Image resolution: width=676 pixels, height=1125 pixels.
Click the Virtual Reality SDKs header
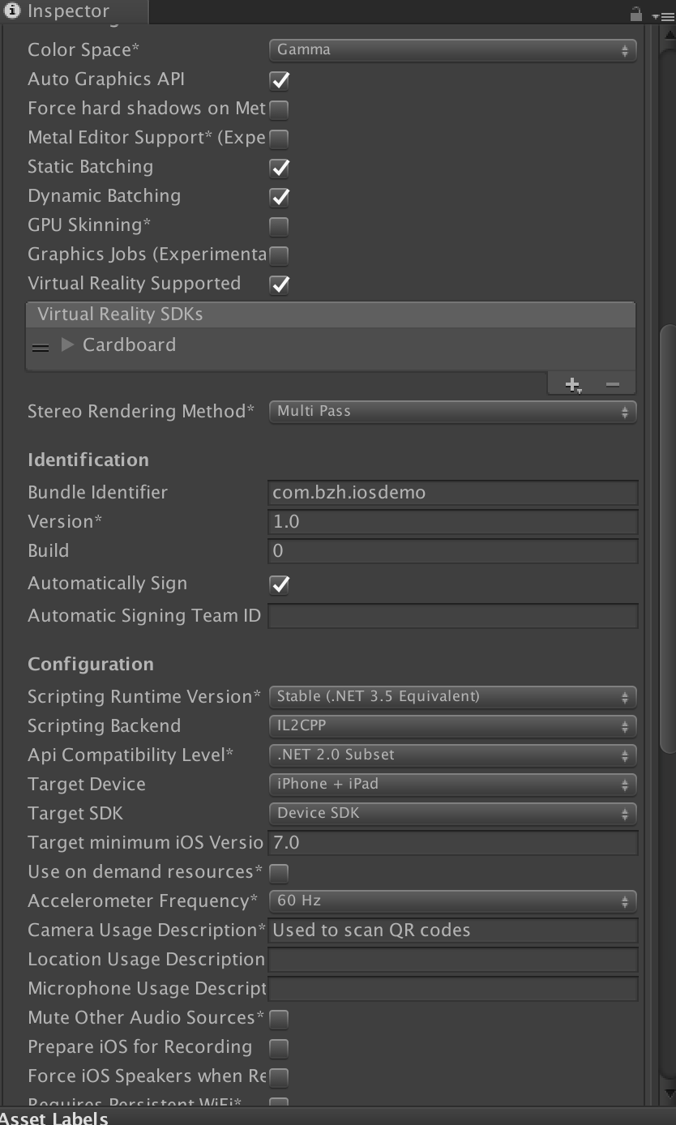pos(331,314)
